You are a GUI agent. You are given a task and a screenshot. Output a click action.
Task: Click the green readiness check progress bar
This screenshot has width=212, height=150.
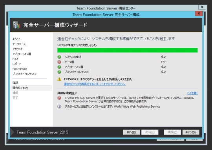coord(128,50)
